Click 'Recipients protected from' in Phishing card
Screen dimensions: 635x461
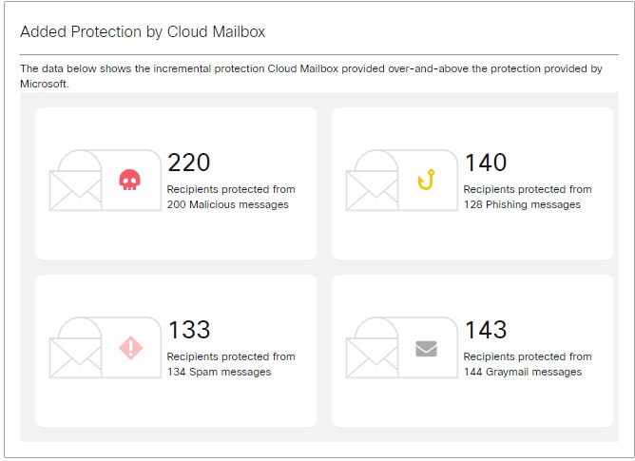[x=528, y=189]
